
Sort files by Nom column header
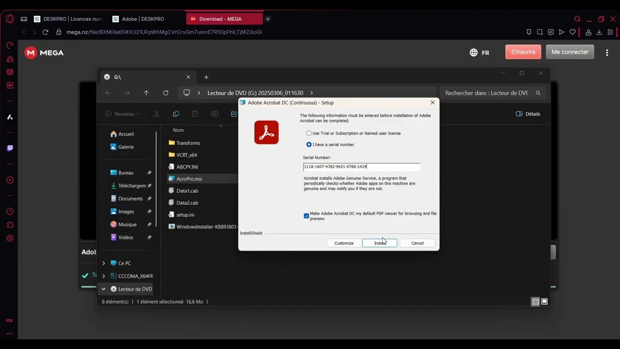click(178, 130)
